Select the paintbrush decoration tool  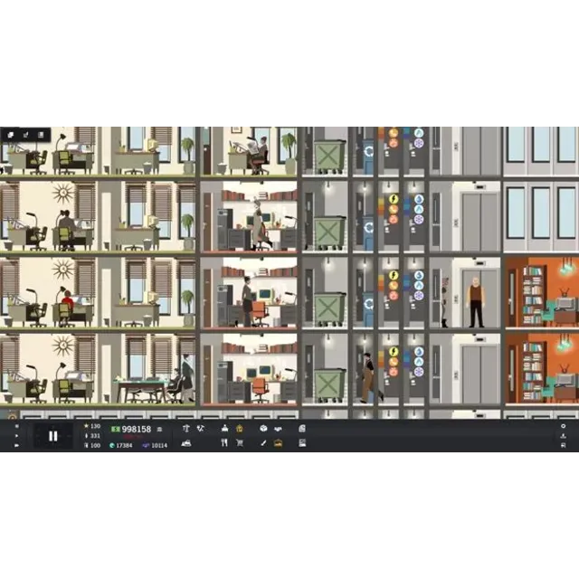[x=263, y=442]
